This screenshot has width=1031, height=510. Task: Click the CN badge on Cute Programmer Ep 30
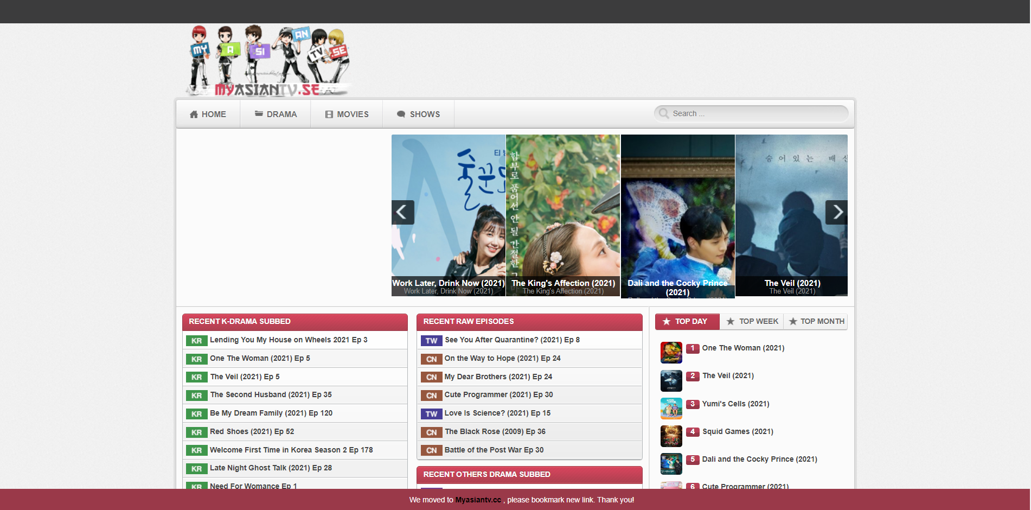click(x=431, y=395)
